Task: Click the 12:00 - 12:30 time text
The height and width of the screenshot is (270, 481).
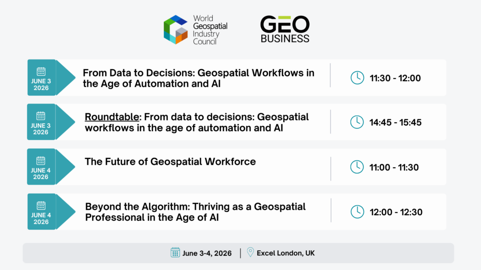Action: (396, 212)
